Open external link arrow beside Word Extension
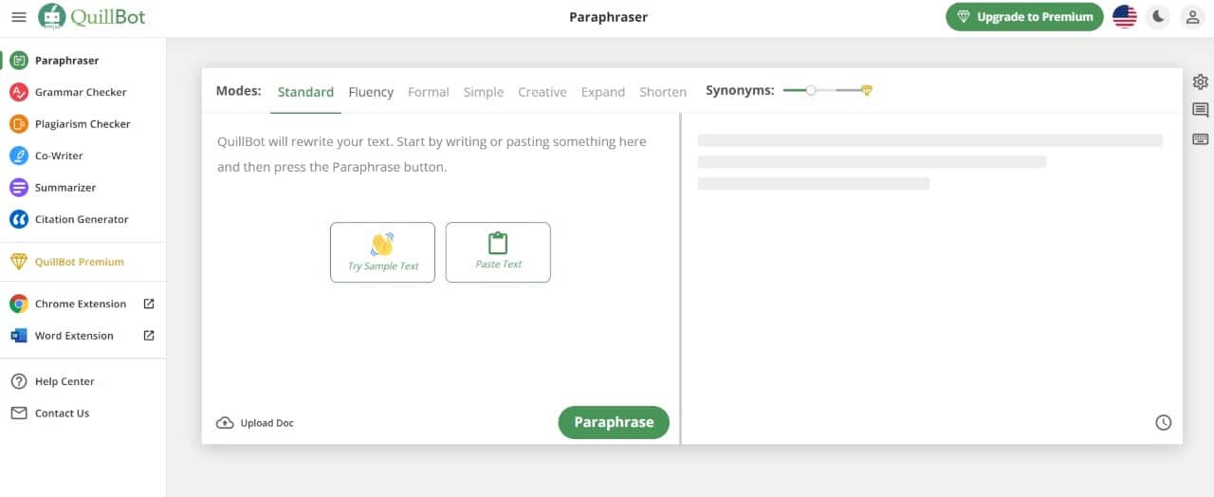The height and width of the screenshot is (497, 1214). click(x=149, y=336)
